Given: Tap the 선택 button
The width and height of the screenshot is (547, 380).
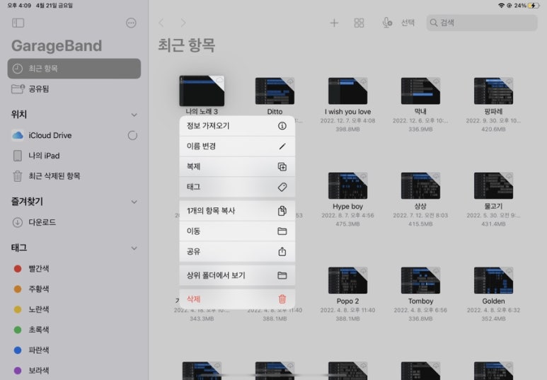Looking at the screenshot, I should (408, 23).
